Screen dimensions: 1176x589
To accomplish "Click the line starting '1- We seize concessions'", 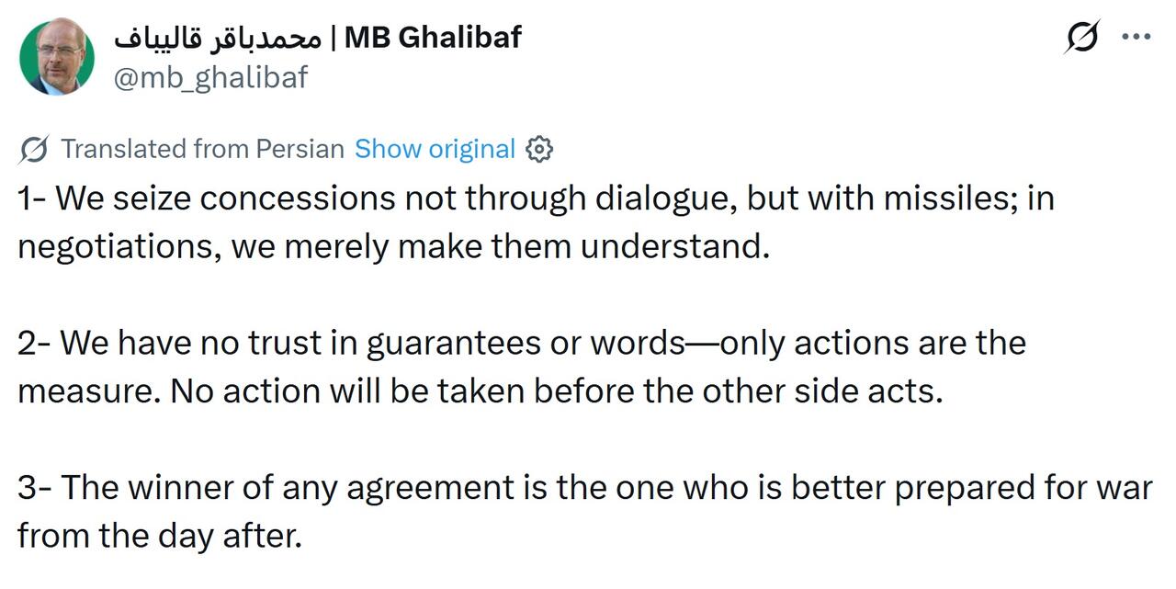I will [x=536, y=198].
